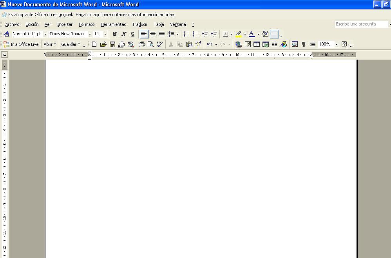The width and height of the screenshot is (391, 258).
Task: Open the Style dropdown showing Normal + 14 pt
Action: tap(45, 34)
